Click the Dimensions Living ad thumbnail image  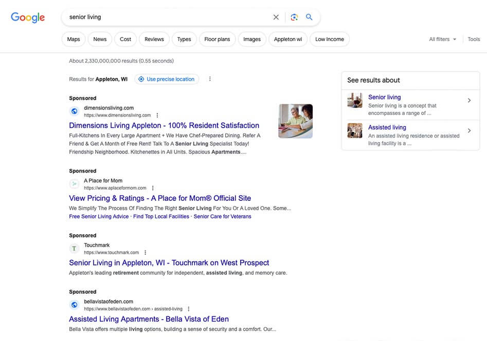pyautogui.click(x=295, y=121)
